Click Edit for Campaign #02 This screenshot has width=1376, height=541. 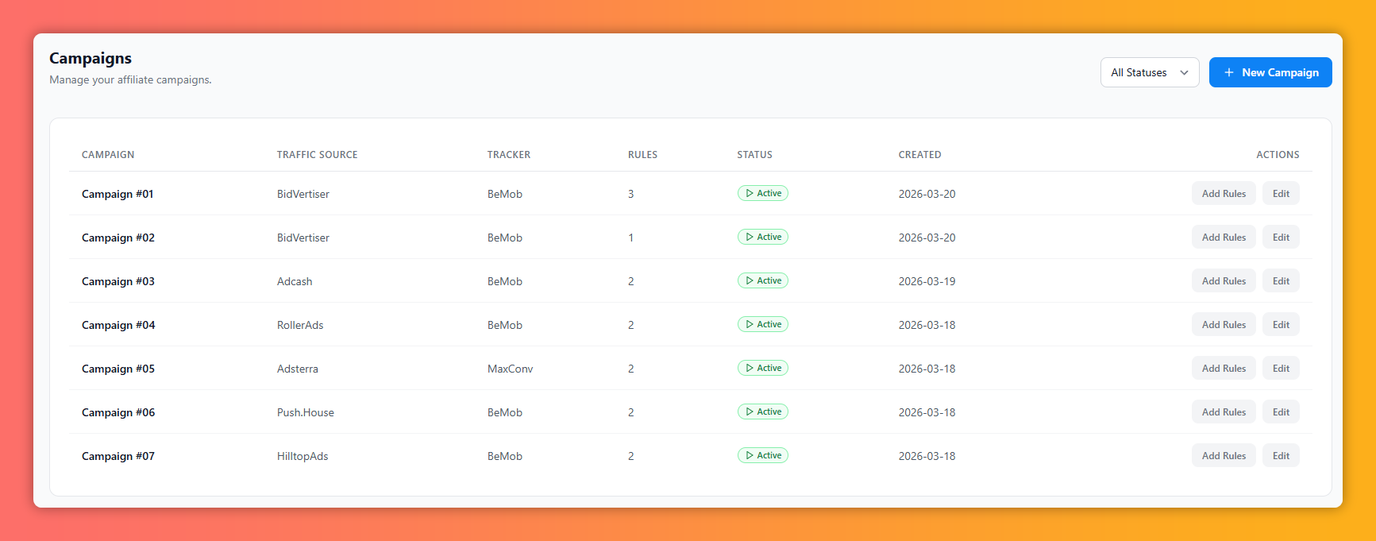pyautogui.click(x=1281, y=238)
